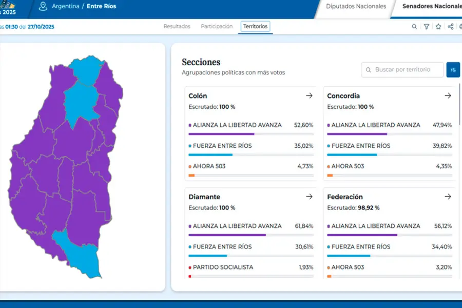The width and height of the screenshot is (462, 308).
Task: Click the location pin icon beside Argentina
Action: click(43, 7)
